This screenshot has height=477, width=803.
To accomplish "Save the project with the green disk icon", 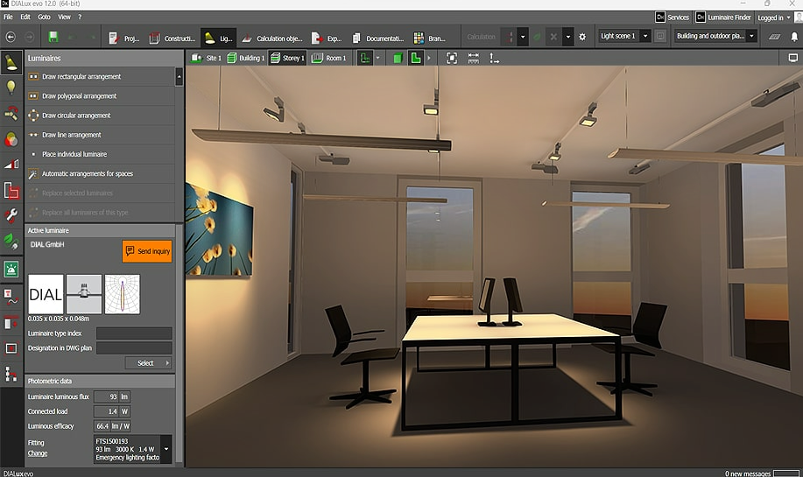I will coord(53,37).
